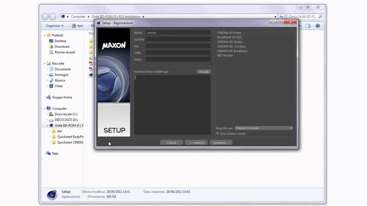Select Rete in navigation pane
This screenshot has height=206, width=367.
pyautogui.click(x=55, y=154)
